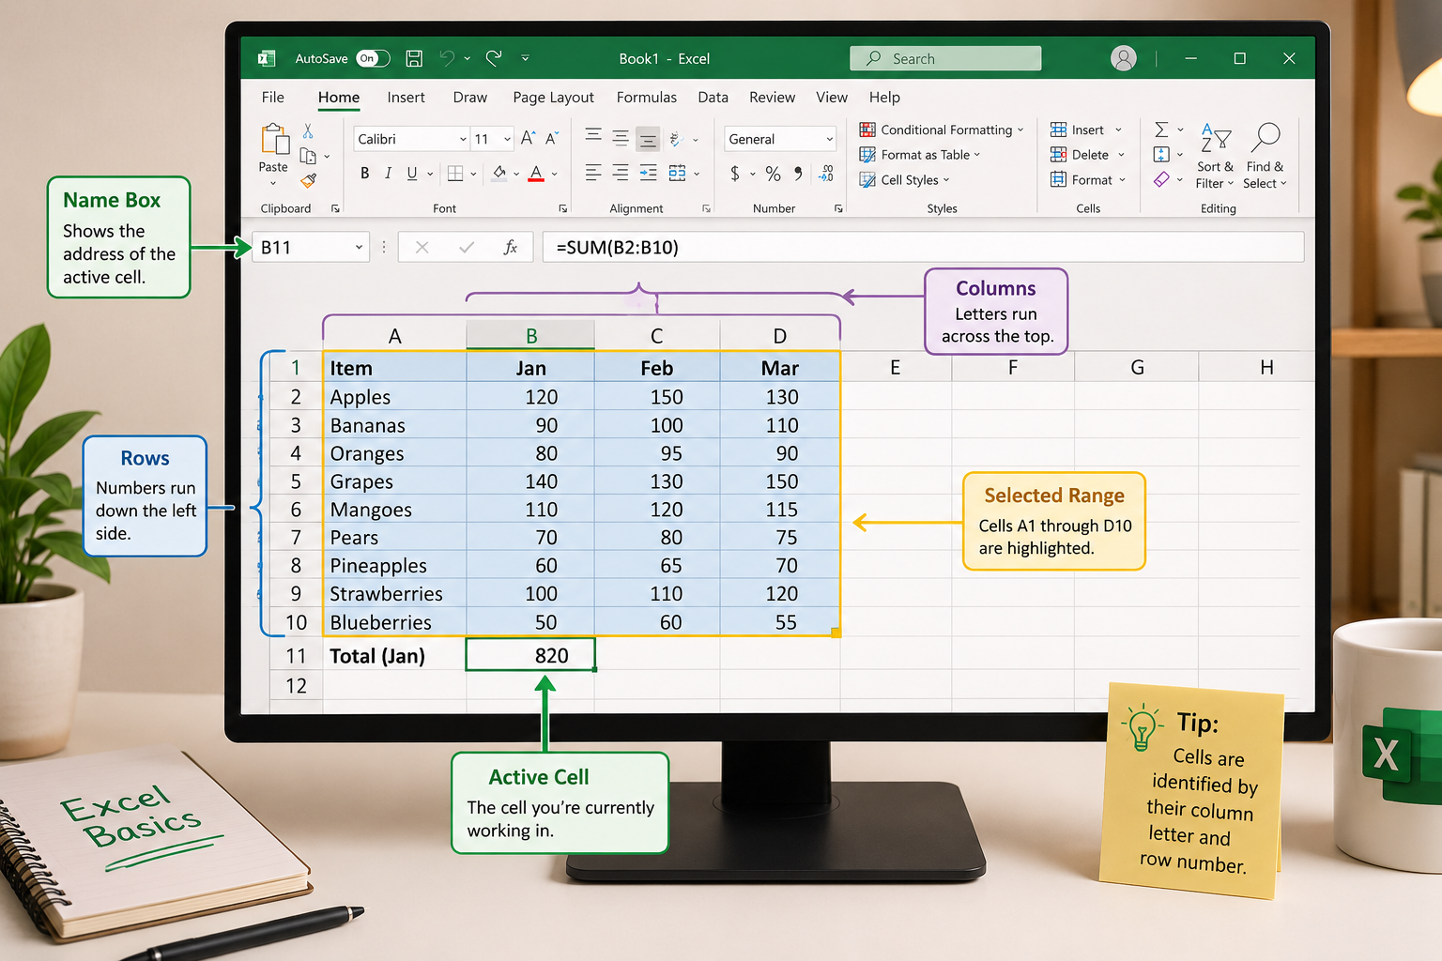Viewport: 1442px width, 961px height.
Task: Click the Fill down-arrow icon in Editing
Action: tap(1161, 154)
